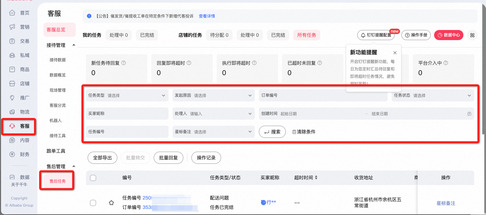Open the 商品 sidebar icon
486x215 pixels.
tap(12, 69)
